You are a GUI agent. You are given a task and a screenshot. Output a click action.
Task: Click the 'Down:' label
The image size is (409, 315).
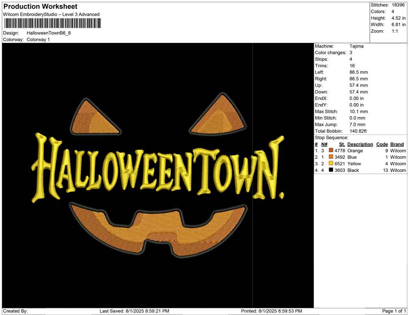(321, 92)
